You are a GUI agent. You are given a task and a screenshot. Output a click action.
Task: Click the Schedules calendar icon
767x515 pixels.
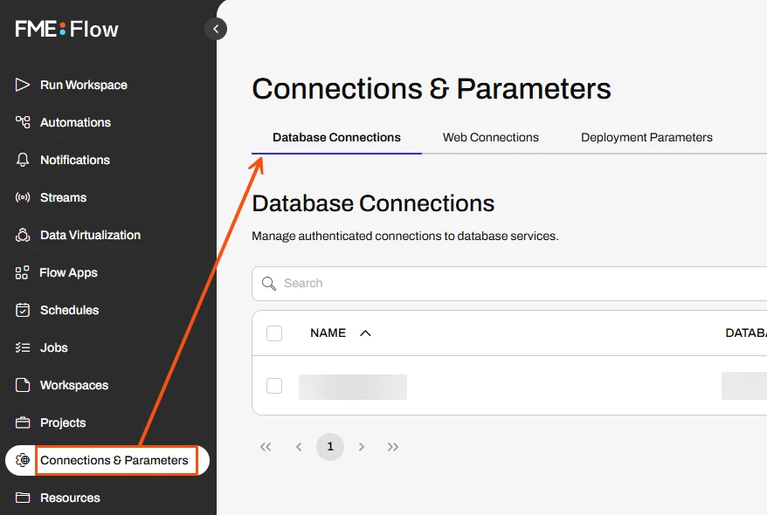[x=23, y=310]
